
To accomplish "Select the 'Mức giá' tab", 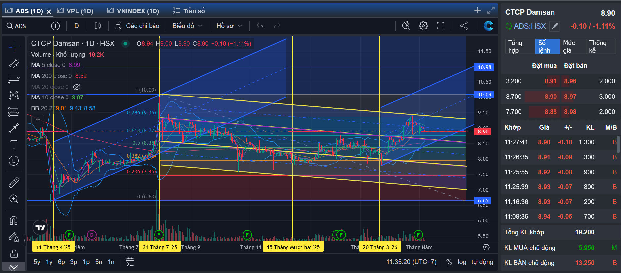I will (573, 47).
